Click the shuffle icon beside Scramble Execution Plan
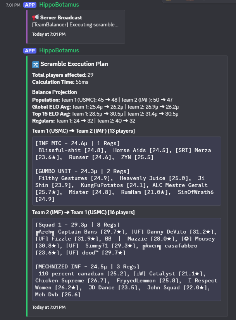This screenshot has height=320, width=236. click(36, 65)
